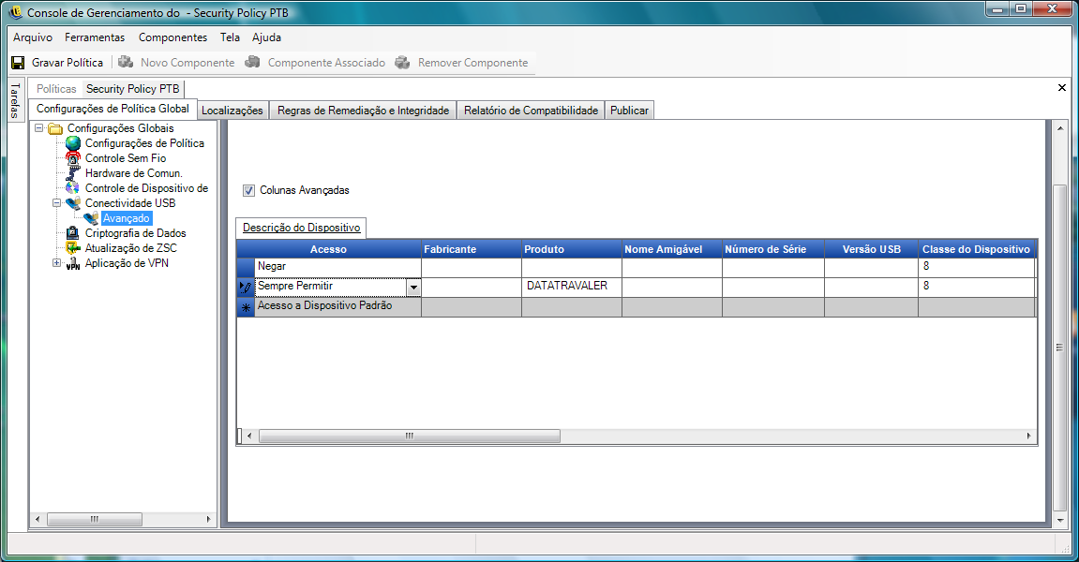Expand the Aplicação de VPN tree node
Viewport: 1079px width, 562px height.
[x=57, y=263]
